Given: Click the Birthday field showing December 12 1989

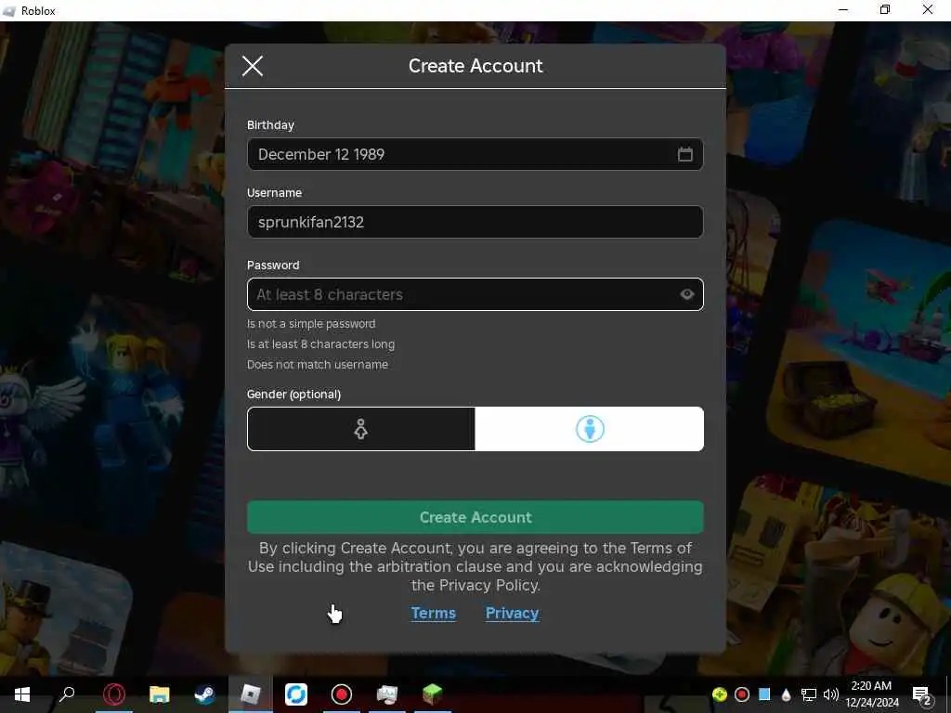Looking at the screenshot, I should pos(475,154).
